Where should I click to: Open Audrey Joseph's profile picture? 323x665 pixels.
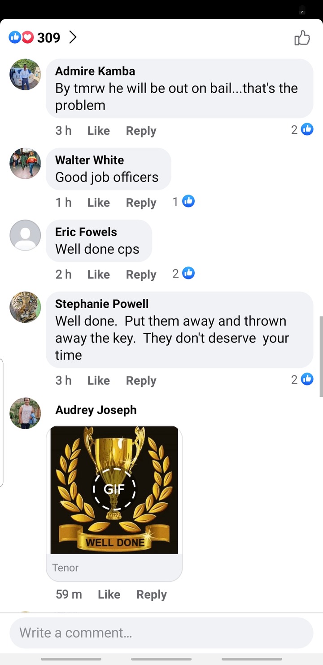(x=25, y=413)
